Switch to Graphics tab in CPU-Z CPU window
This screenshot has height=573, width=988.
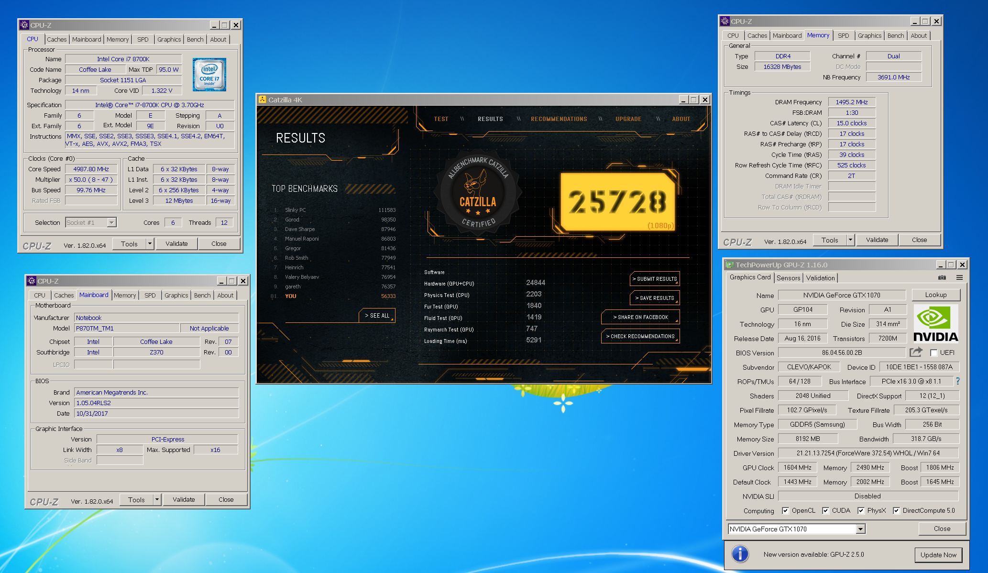click(169, 39)
